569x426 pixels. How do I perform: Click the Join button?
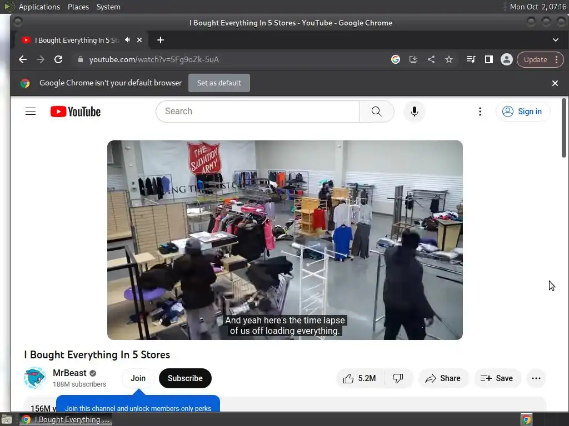point(138,378)
